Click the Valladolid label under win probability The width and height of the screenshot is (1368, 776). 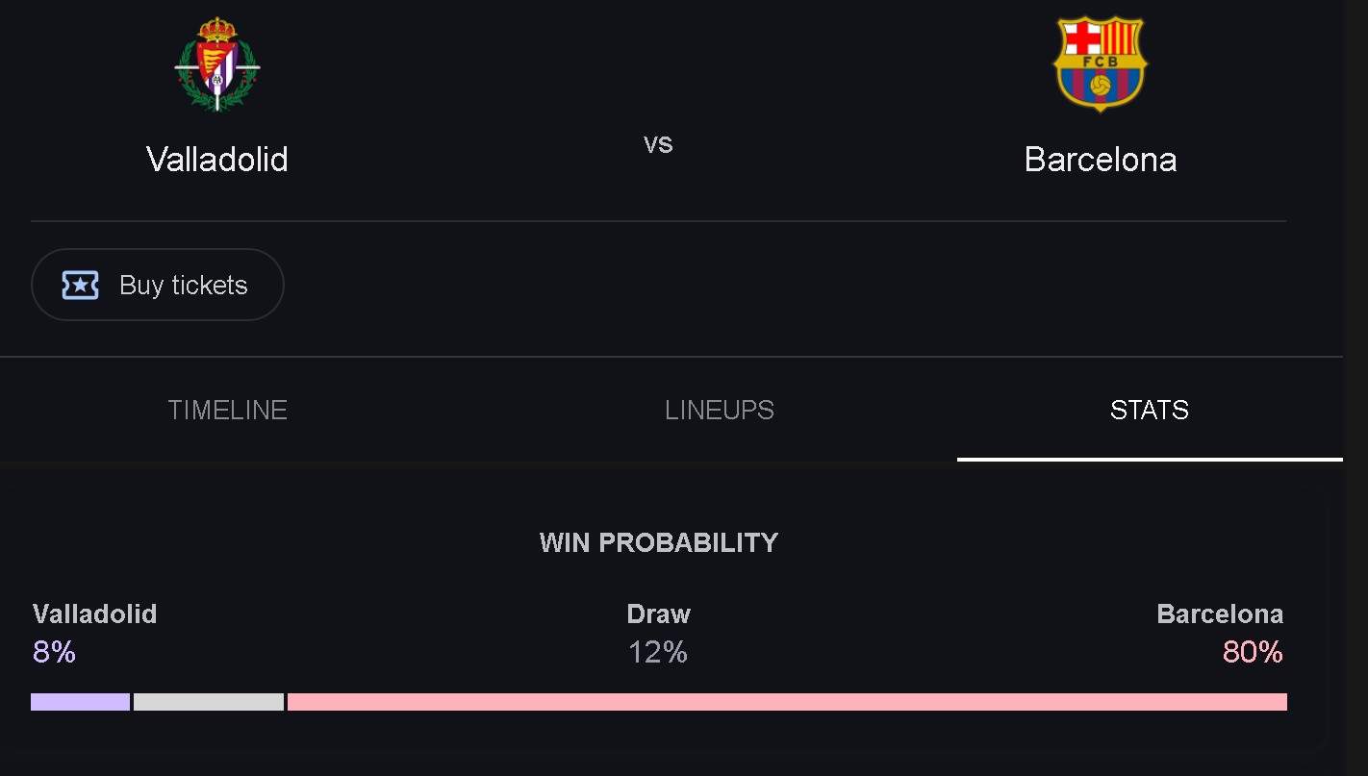click(94, 613)
